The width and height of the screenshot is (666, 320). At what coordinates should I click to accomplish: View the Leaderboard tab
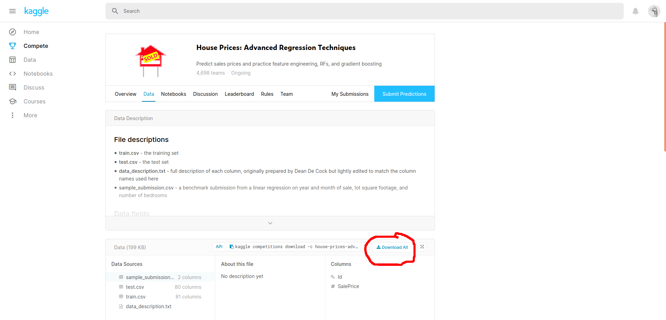pyautogui.click(x=239, y=94)
